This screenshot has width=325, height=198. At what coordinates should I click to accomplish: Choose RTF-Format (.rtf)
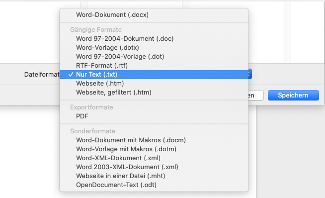click(x=154, y=65)
